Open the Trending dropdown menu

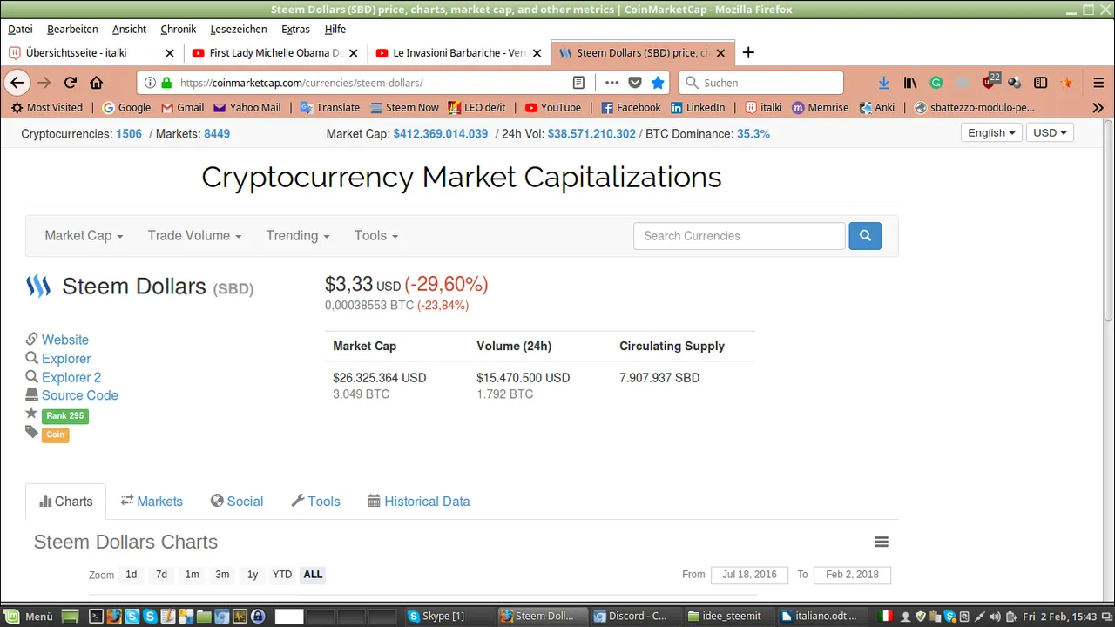coord(298,236)
